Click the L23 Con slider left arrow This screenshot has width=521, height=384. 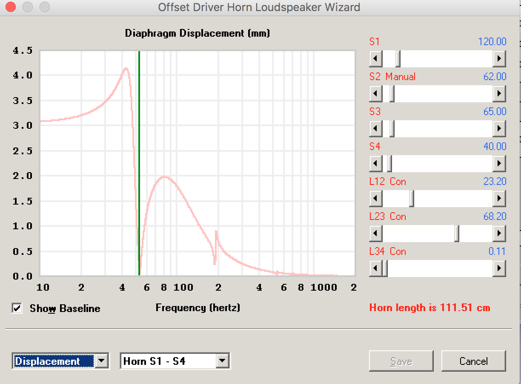coord(375,233)
